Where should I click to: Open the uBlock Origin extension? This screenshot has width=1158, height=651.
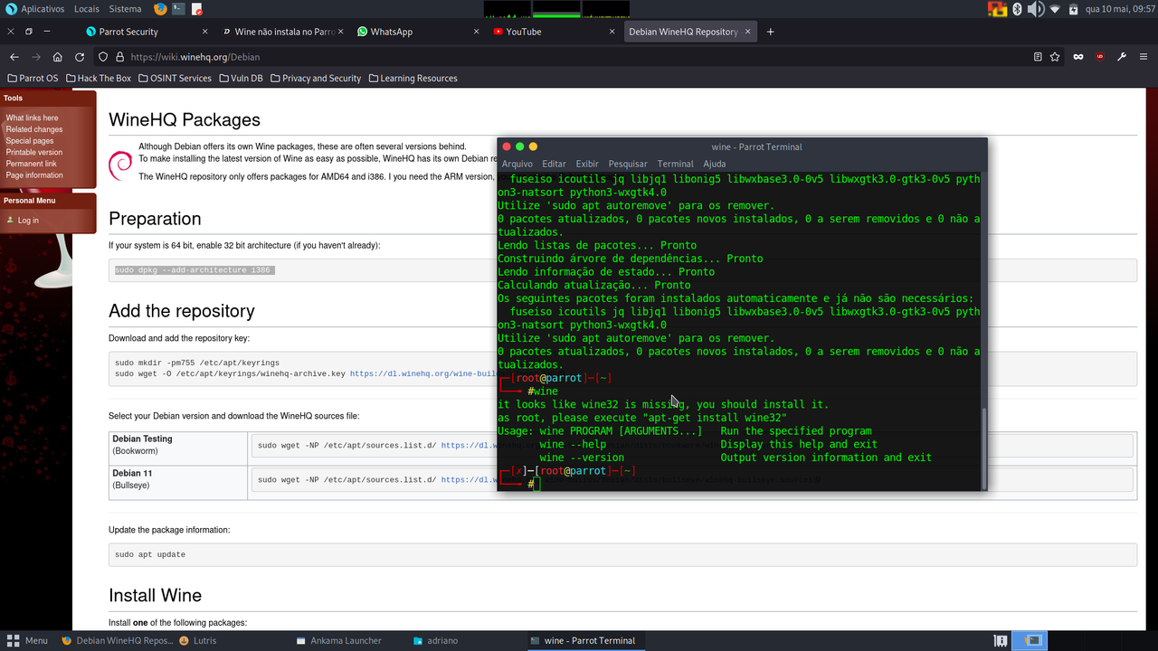1100,57
